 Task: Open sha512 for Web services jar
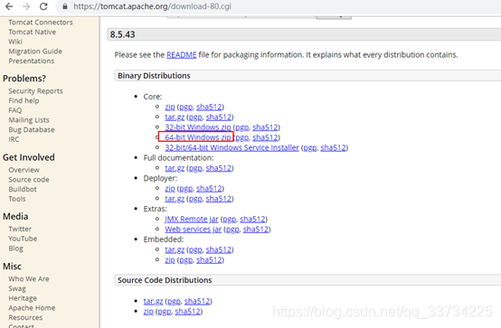click(x=256, y=230)
